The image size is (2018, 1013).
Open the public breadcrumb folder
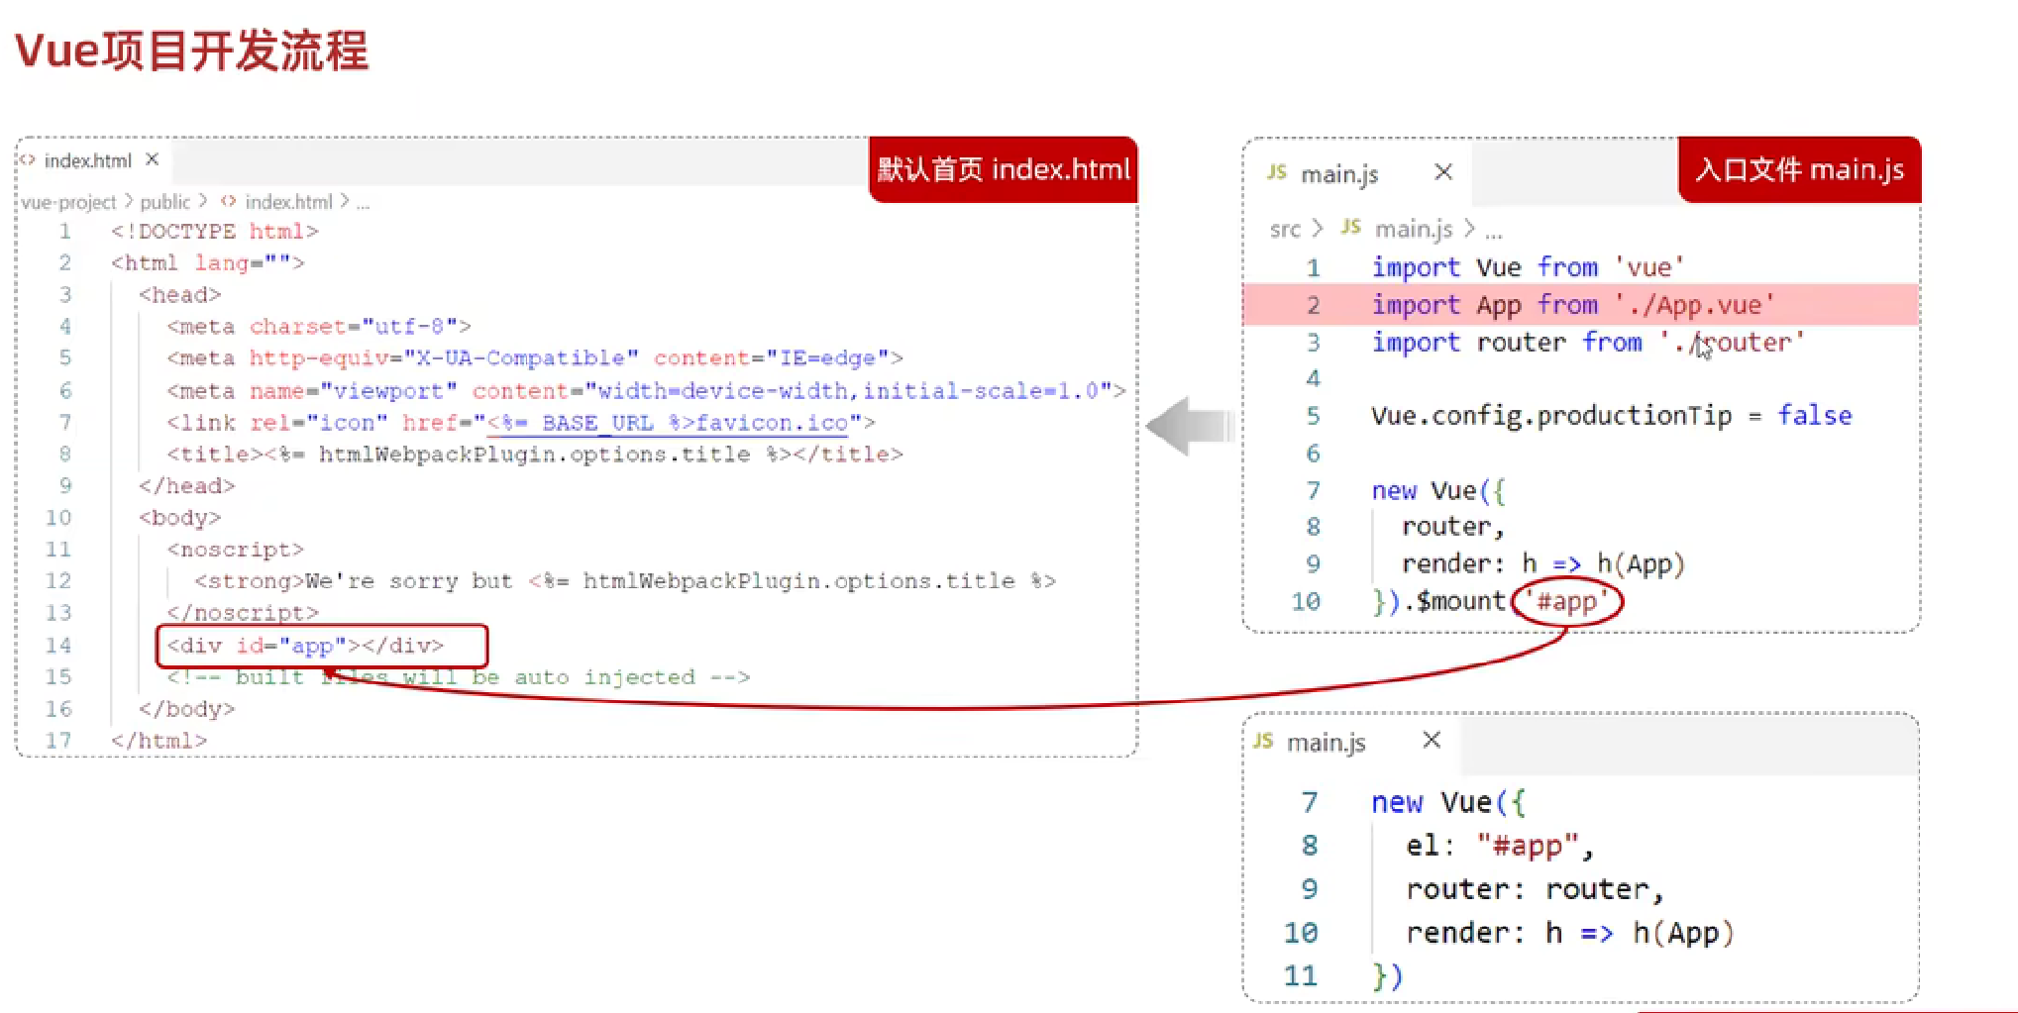pyautogui.click(x=164, y=202)
